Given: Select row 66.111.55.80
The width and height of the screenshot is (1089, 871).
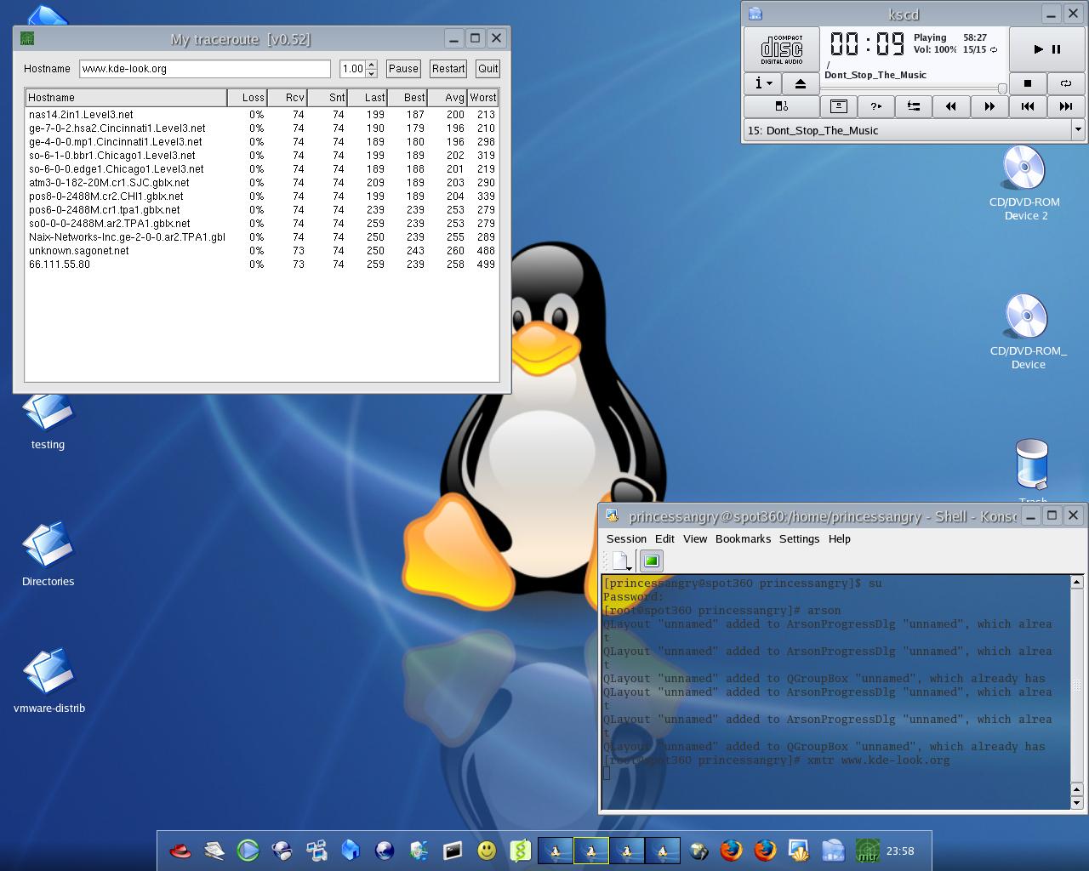Looking at the screenshot, I should click(262, 265).
